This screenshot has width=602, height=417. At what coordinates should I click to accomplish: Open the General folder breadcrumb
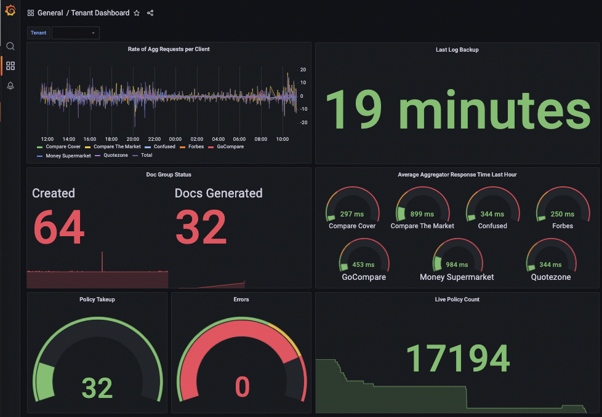click(x=50, y=13)
